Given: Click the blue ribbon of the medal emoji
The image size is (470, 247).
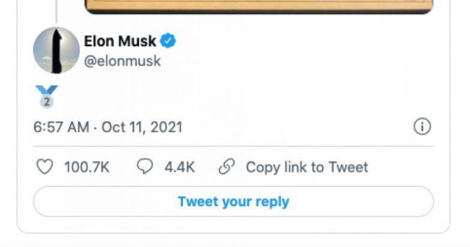Looking at the screenshot, I should pyautogui.click(x=47, y=90).
